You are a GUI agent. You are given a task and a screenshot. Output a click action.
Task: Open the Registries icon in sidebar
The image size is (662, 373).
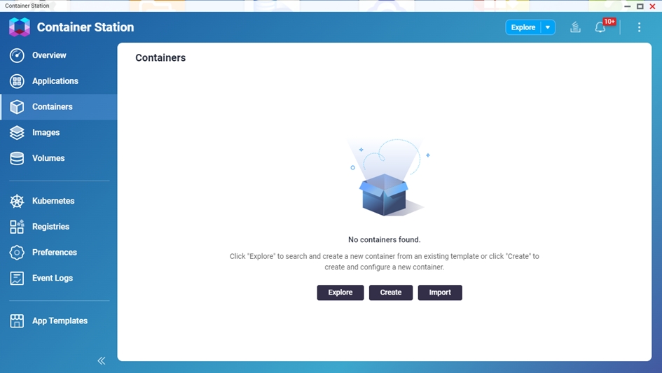click(17, 227)
